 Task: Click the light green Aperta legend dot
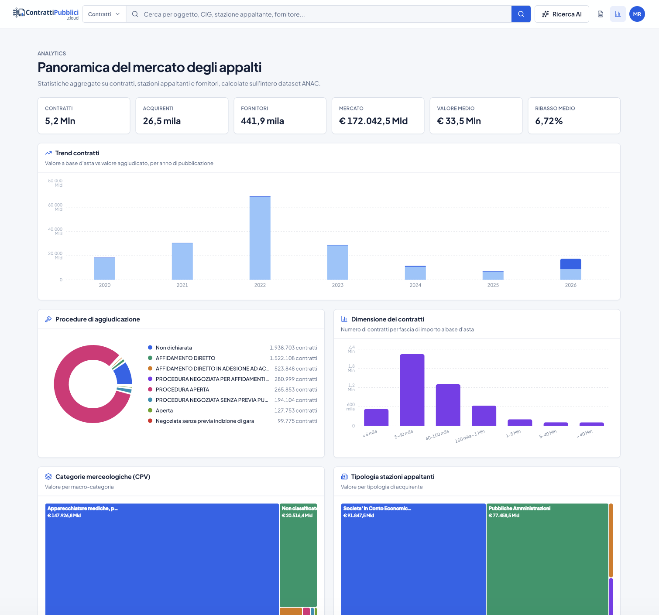[x=150, y=410]
